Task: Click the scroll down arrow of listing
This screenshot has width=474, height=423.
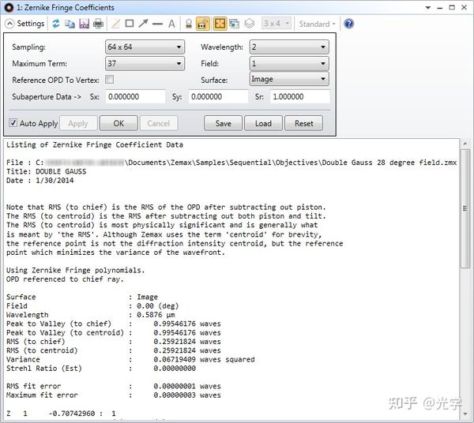Action: coord(465,414)
